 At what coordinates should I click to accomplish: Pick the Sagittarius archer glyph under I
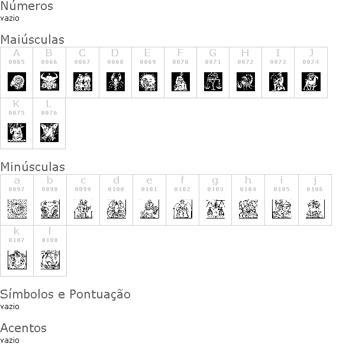278,82
